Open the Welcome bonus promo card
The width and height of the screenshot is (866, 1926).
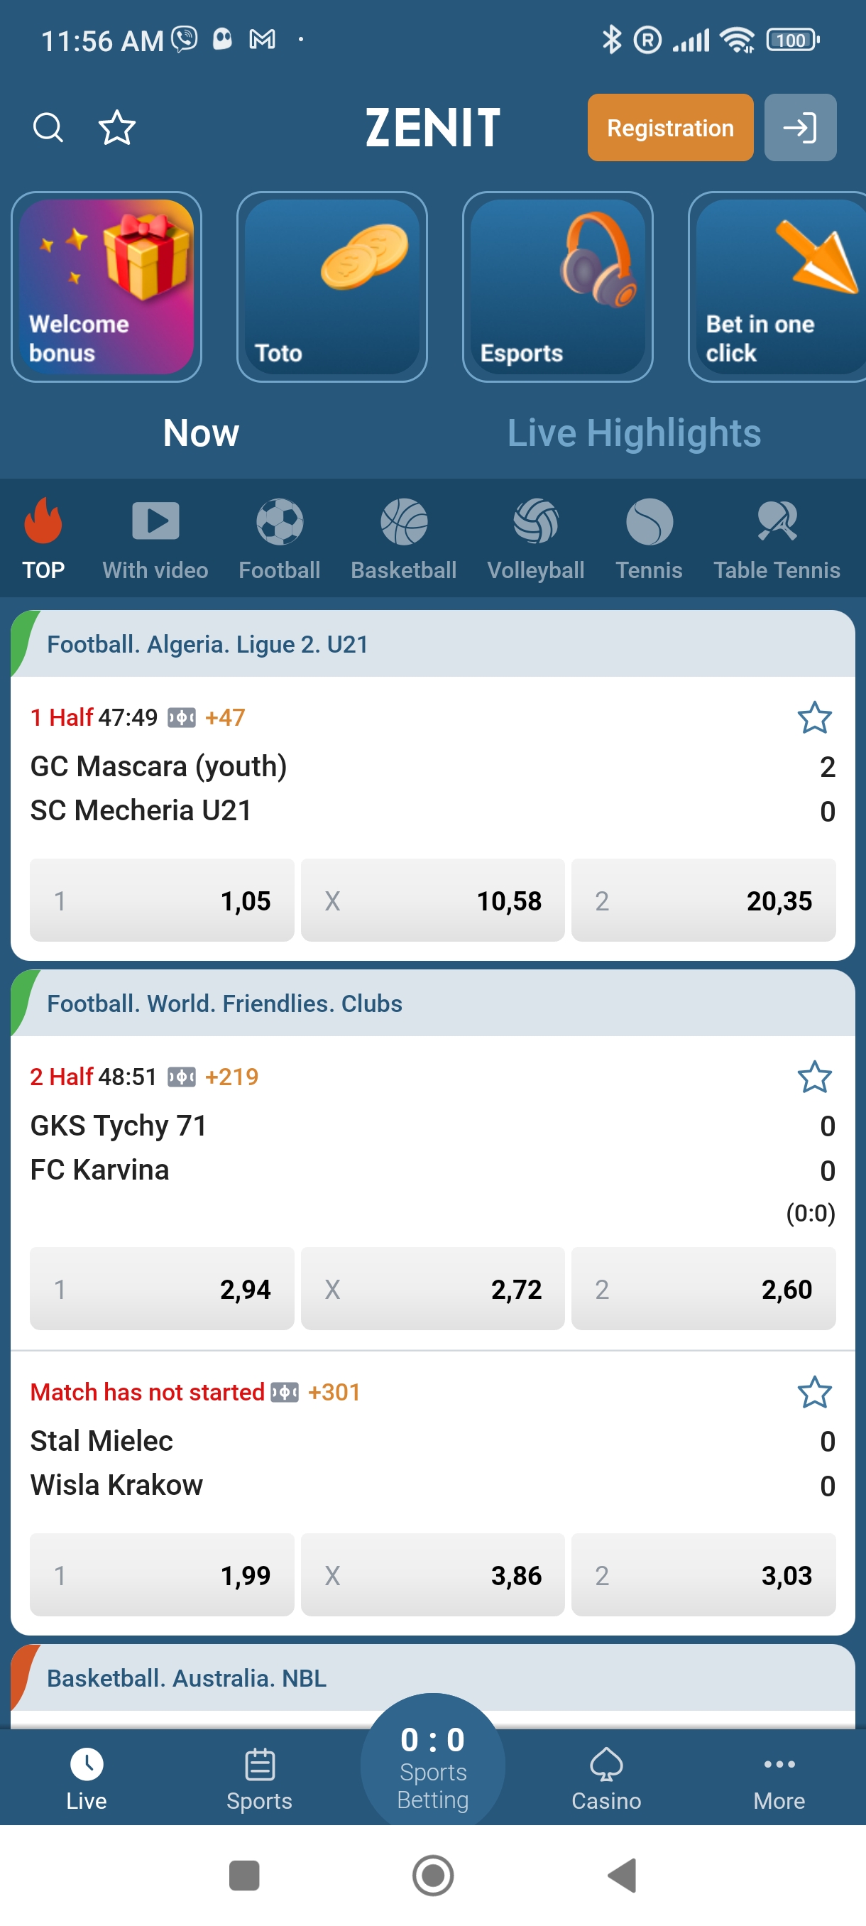tap(107, 287)
